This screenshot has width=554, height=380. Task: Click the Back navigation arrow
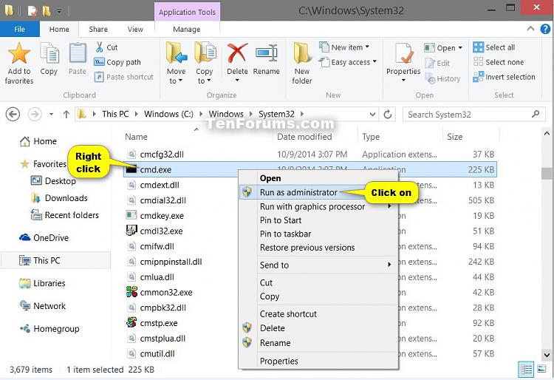click(13, 114)
